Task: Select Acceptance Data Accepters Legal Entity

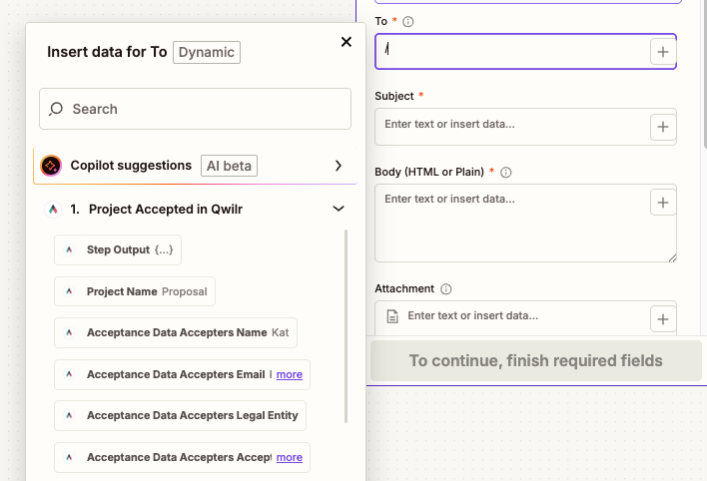Action: coord(180,415)
